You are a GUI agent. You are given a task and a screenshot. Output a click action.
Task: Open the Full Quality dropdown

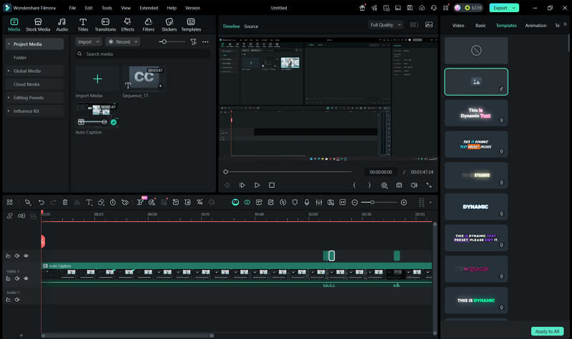[x=386, y=24]
